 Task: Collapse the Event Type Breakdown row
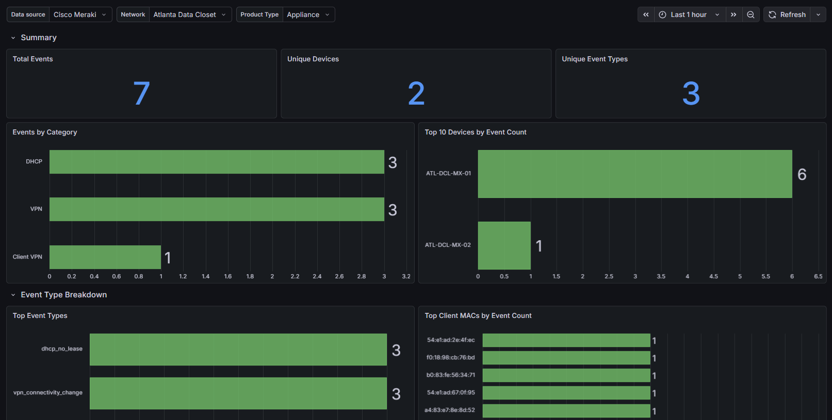(13, 295)
